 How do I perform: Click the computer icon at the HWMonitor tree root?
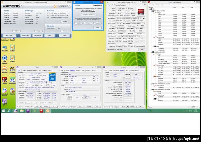(x=151, y=9)
